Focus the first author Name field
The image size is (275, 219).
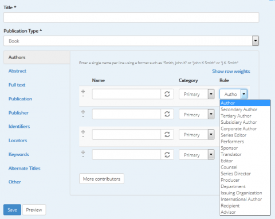tap(127, 94)
